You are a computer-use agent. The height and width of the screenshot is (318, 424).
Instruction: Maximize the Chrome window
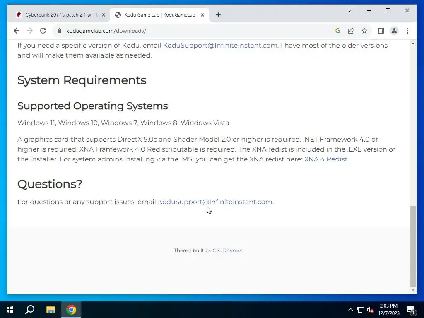pyautogui.click(x=388, y=10)
